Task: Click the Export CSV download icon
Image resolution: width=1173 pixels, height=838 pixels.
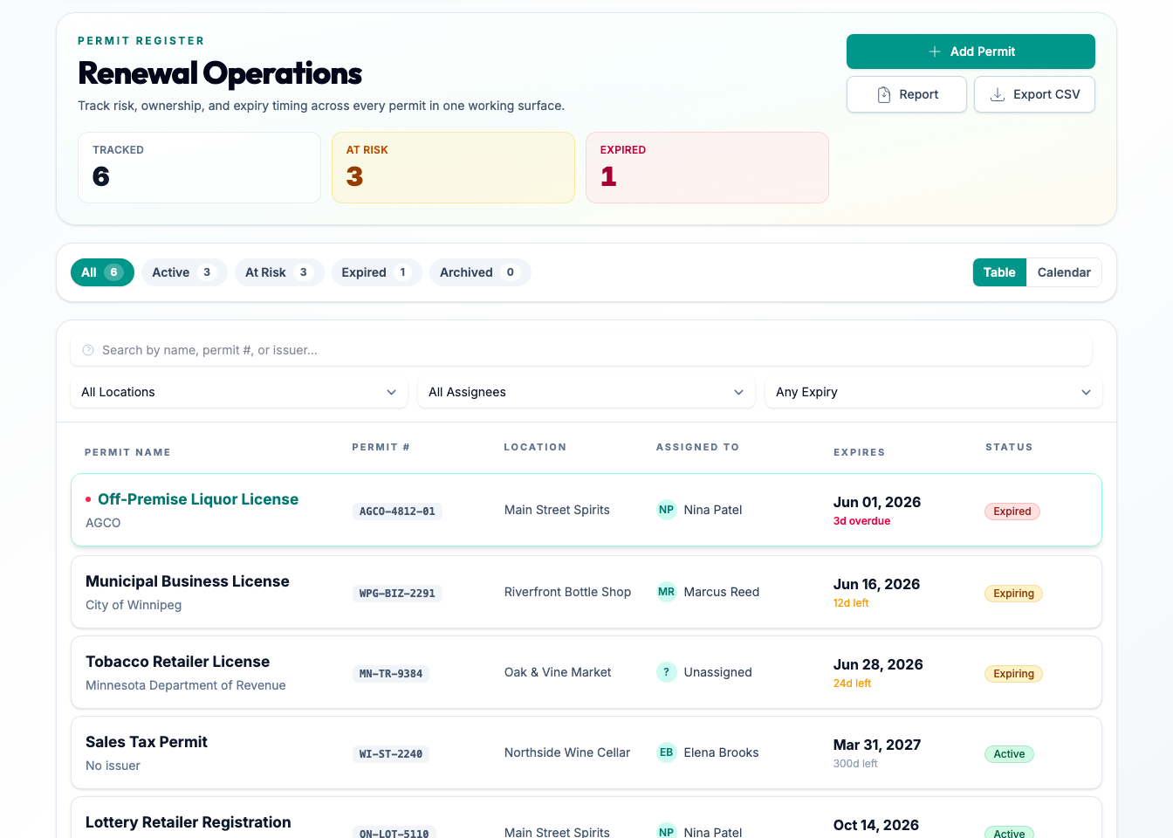Action: tap(997, 94)
